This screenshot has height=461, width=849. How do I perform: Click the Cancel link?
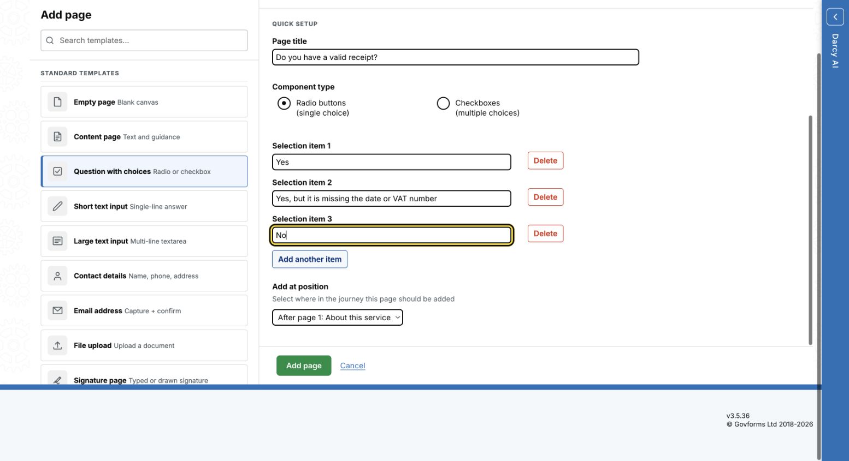(352, 366)
